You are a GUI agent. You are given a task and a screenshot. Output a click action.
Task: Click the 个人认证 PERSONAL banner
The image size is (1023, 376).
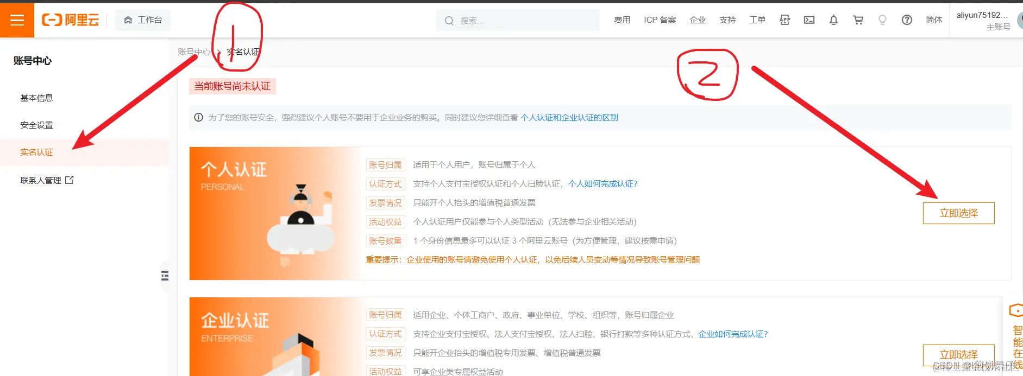(x=275, y=213)
